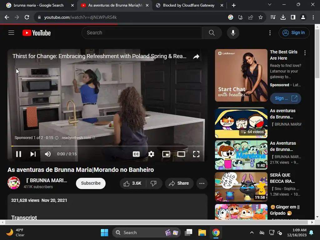Open the YouTube guide hamburger menu

[x=11, y=32]
